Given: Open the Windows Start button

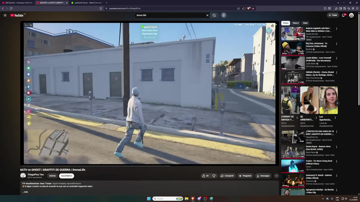Looking at the screenshot, I should (149, 199).
